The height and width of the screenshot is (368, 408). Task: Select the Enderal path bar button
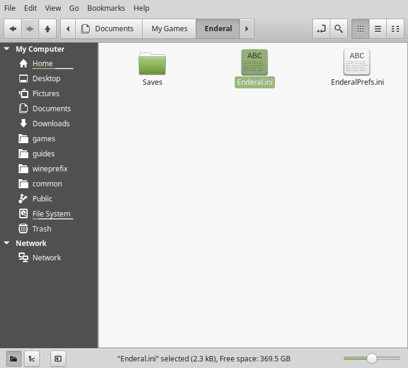pos(218,29)
